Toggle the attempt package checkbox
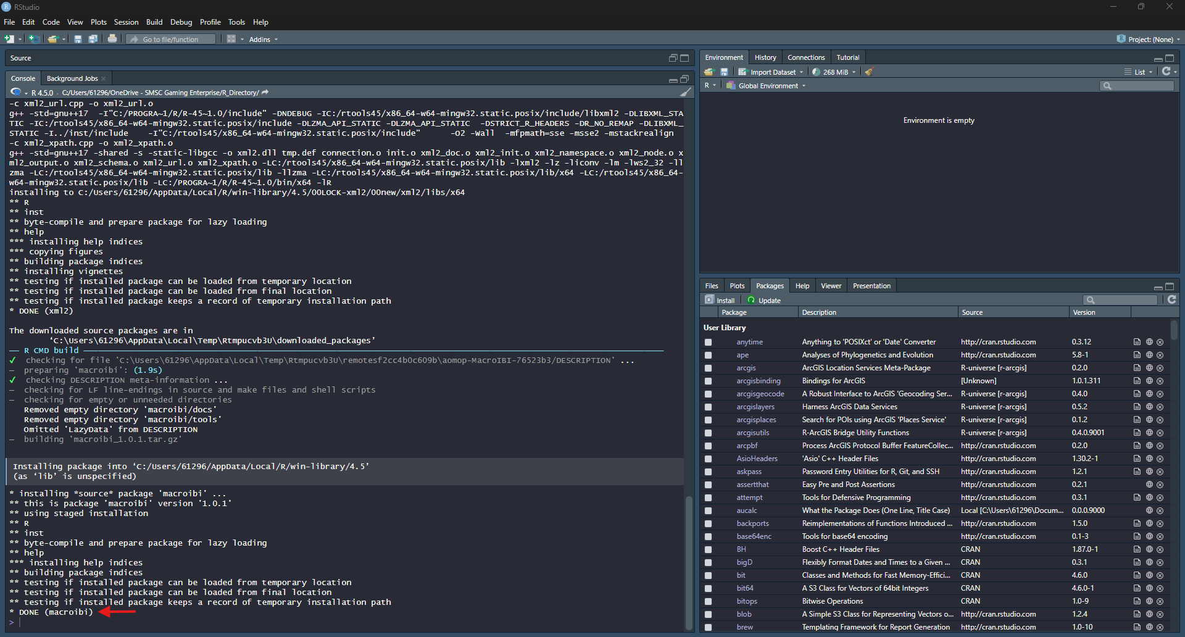Screen dimensions: 1185x637 (708, 498)
